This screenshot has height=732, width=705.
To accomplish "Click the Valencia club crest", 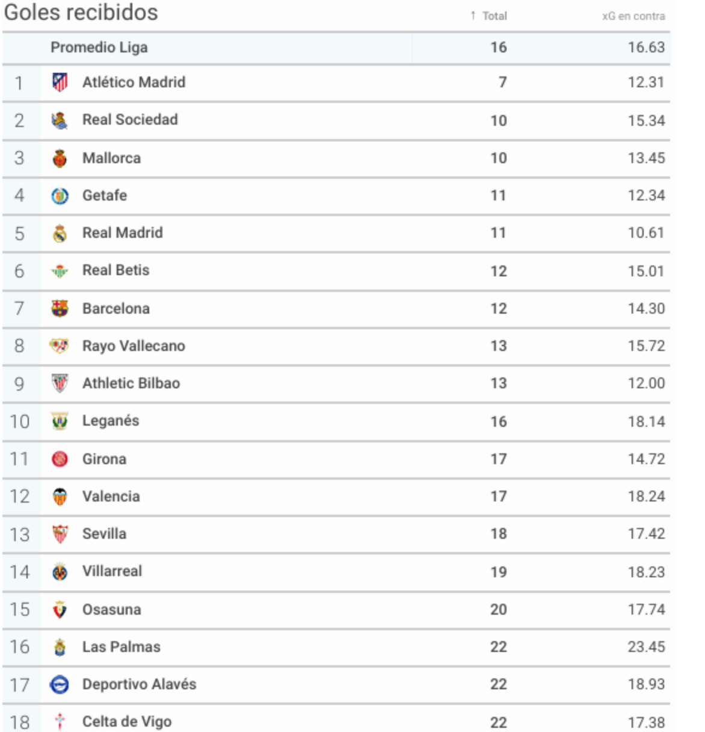I will click(x=60, y=497).
